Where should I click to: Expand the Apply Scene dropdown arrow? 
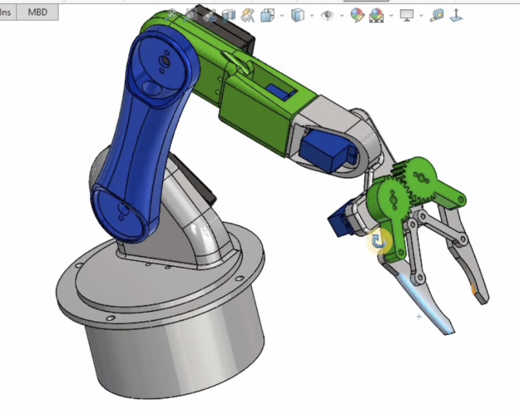pyautogui.click(x=391, y=15)
